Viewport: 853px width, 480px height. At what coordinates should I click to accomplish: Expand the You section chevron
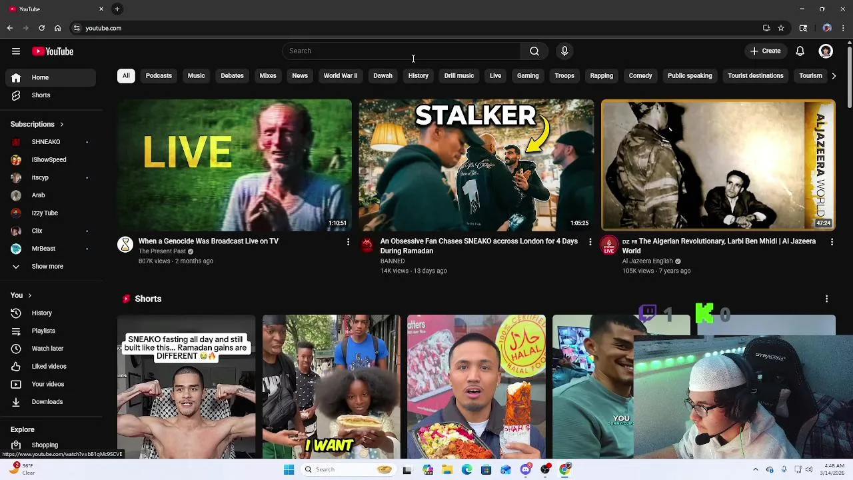click(x=29, y=295)
